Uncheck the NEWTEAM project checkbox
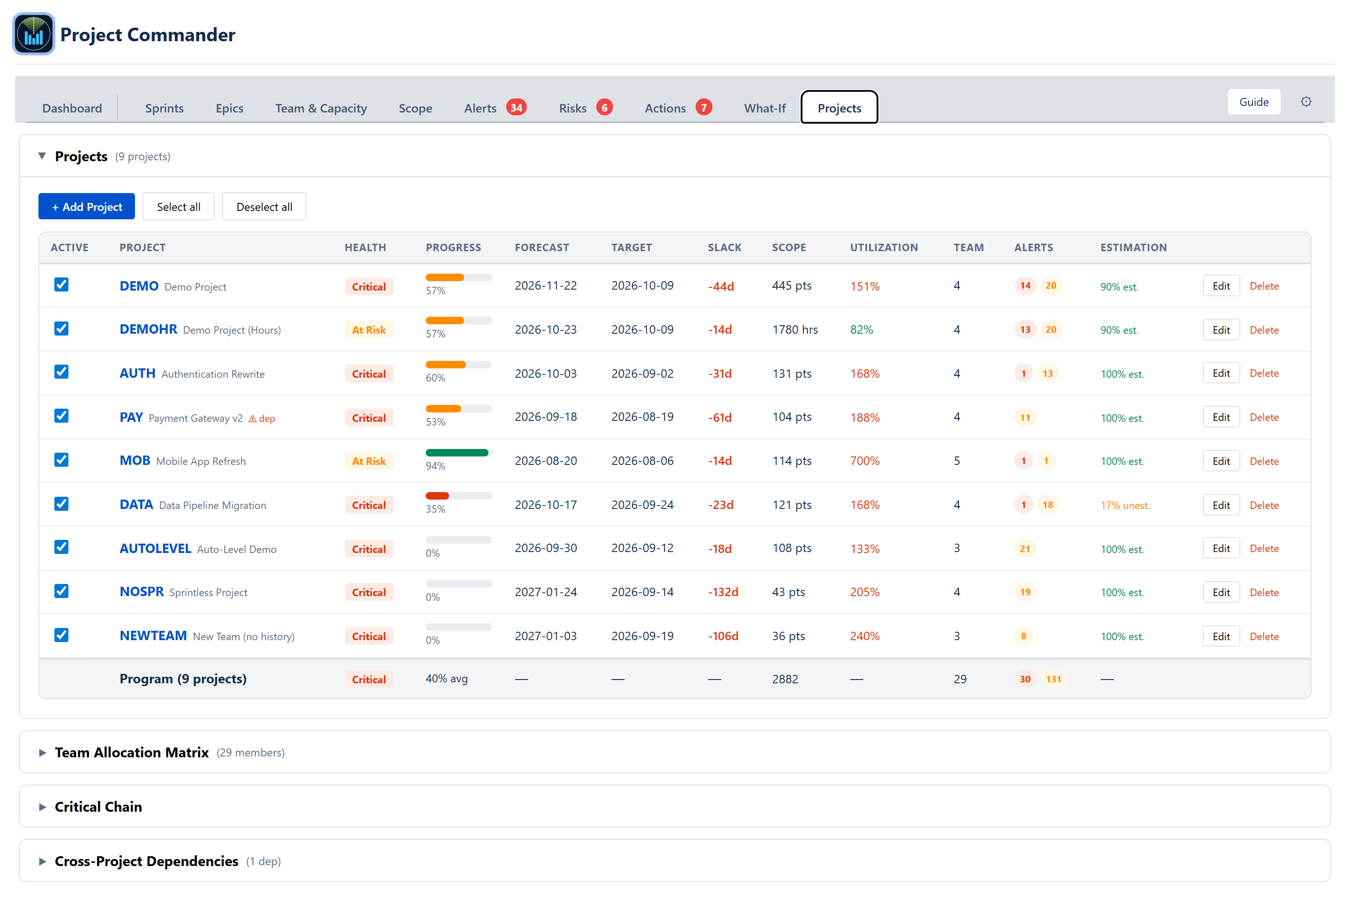 (x=61, y=635)
